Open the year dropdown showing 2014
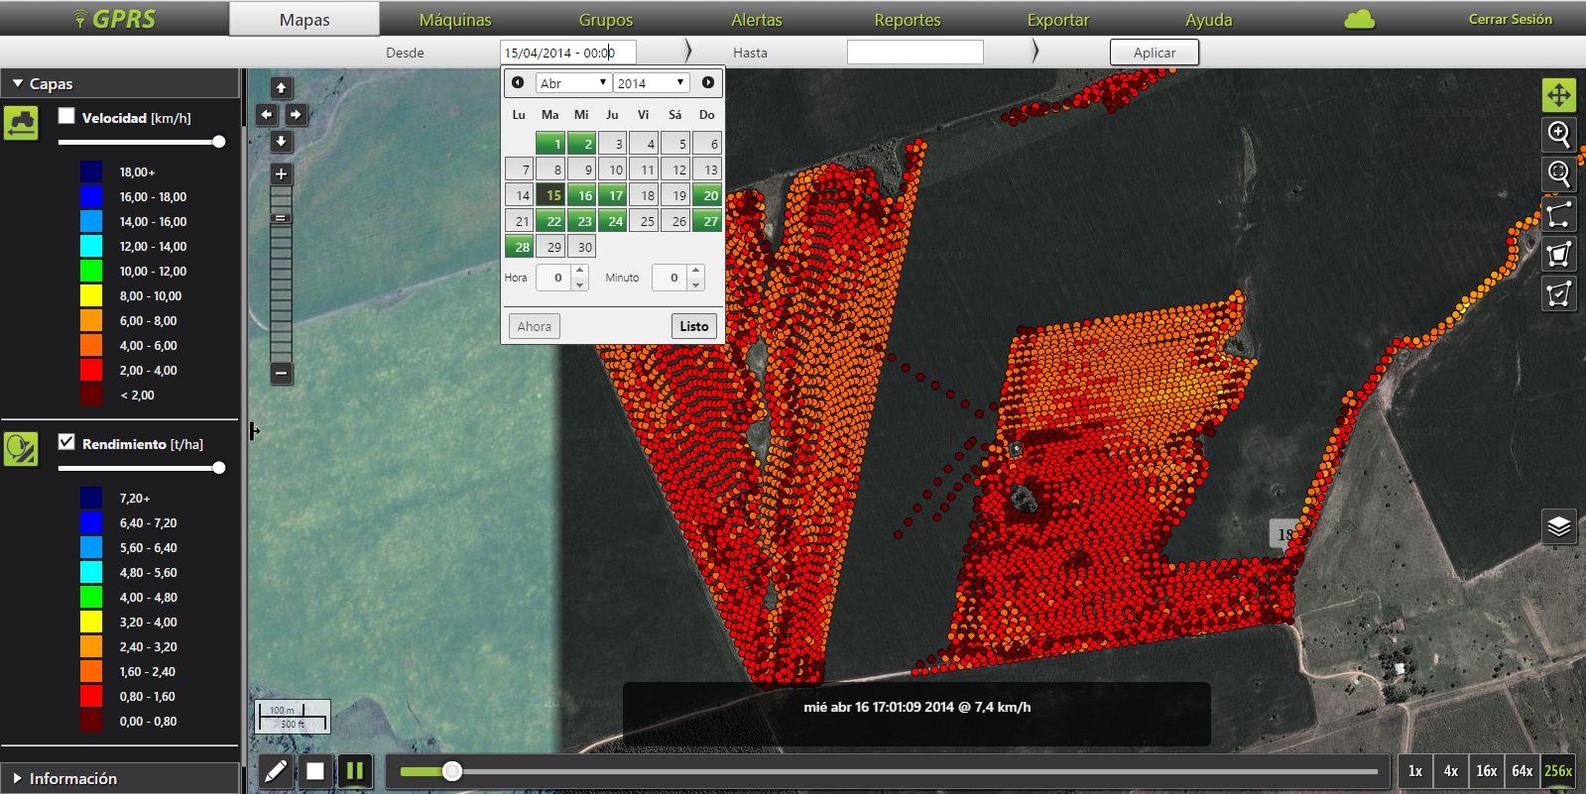1586x794 pixels. [651, 83]
